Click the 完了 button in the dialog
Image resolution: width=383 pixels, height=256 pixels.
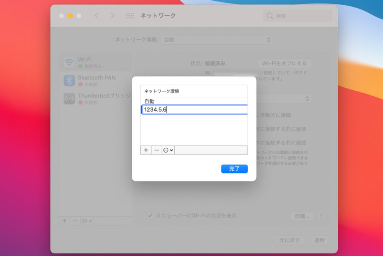pyautogui.click(x=234, y=169)
